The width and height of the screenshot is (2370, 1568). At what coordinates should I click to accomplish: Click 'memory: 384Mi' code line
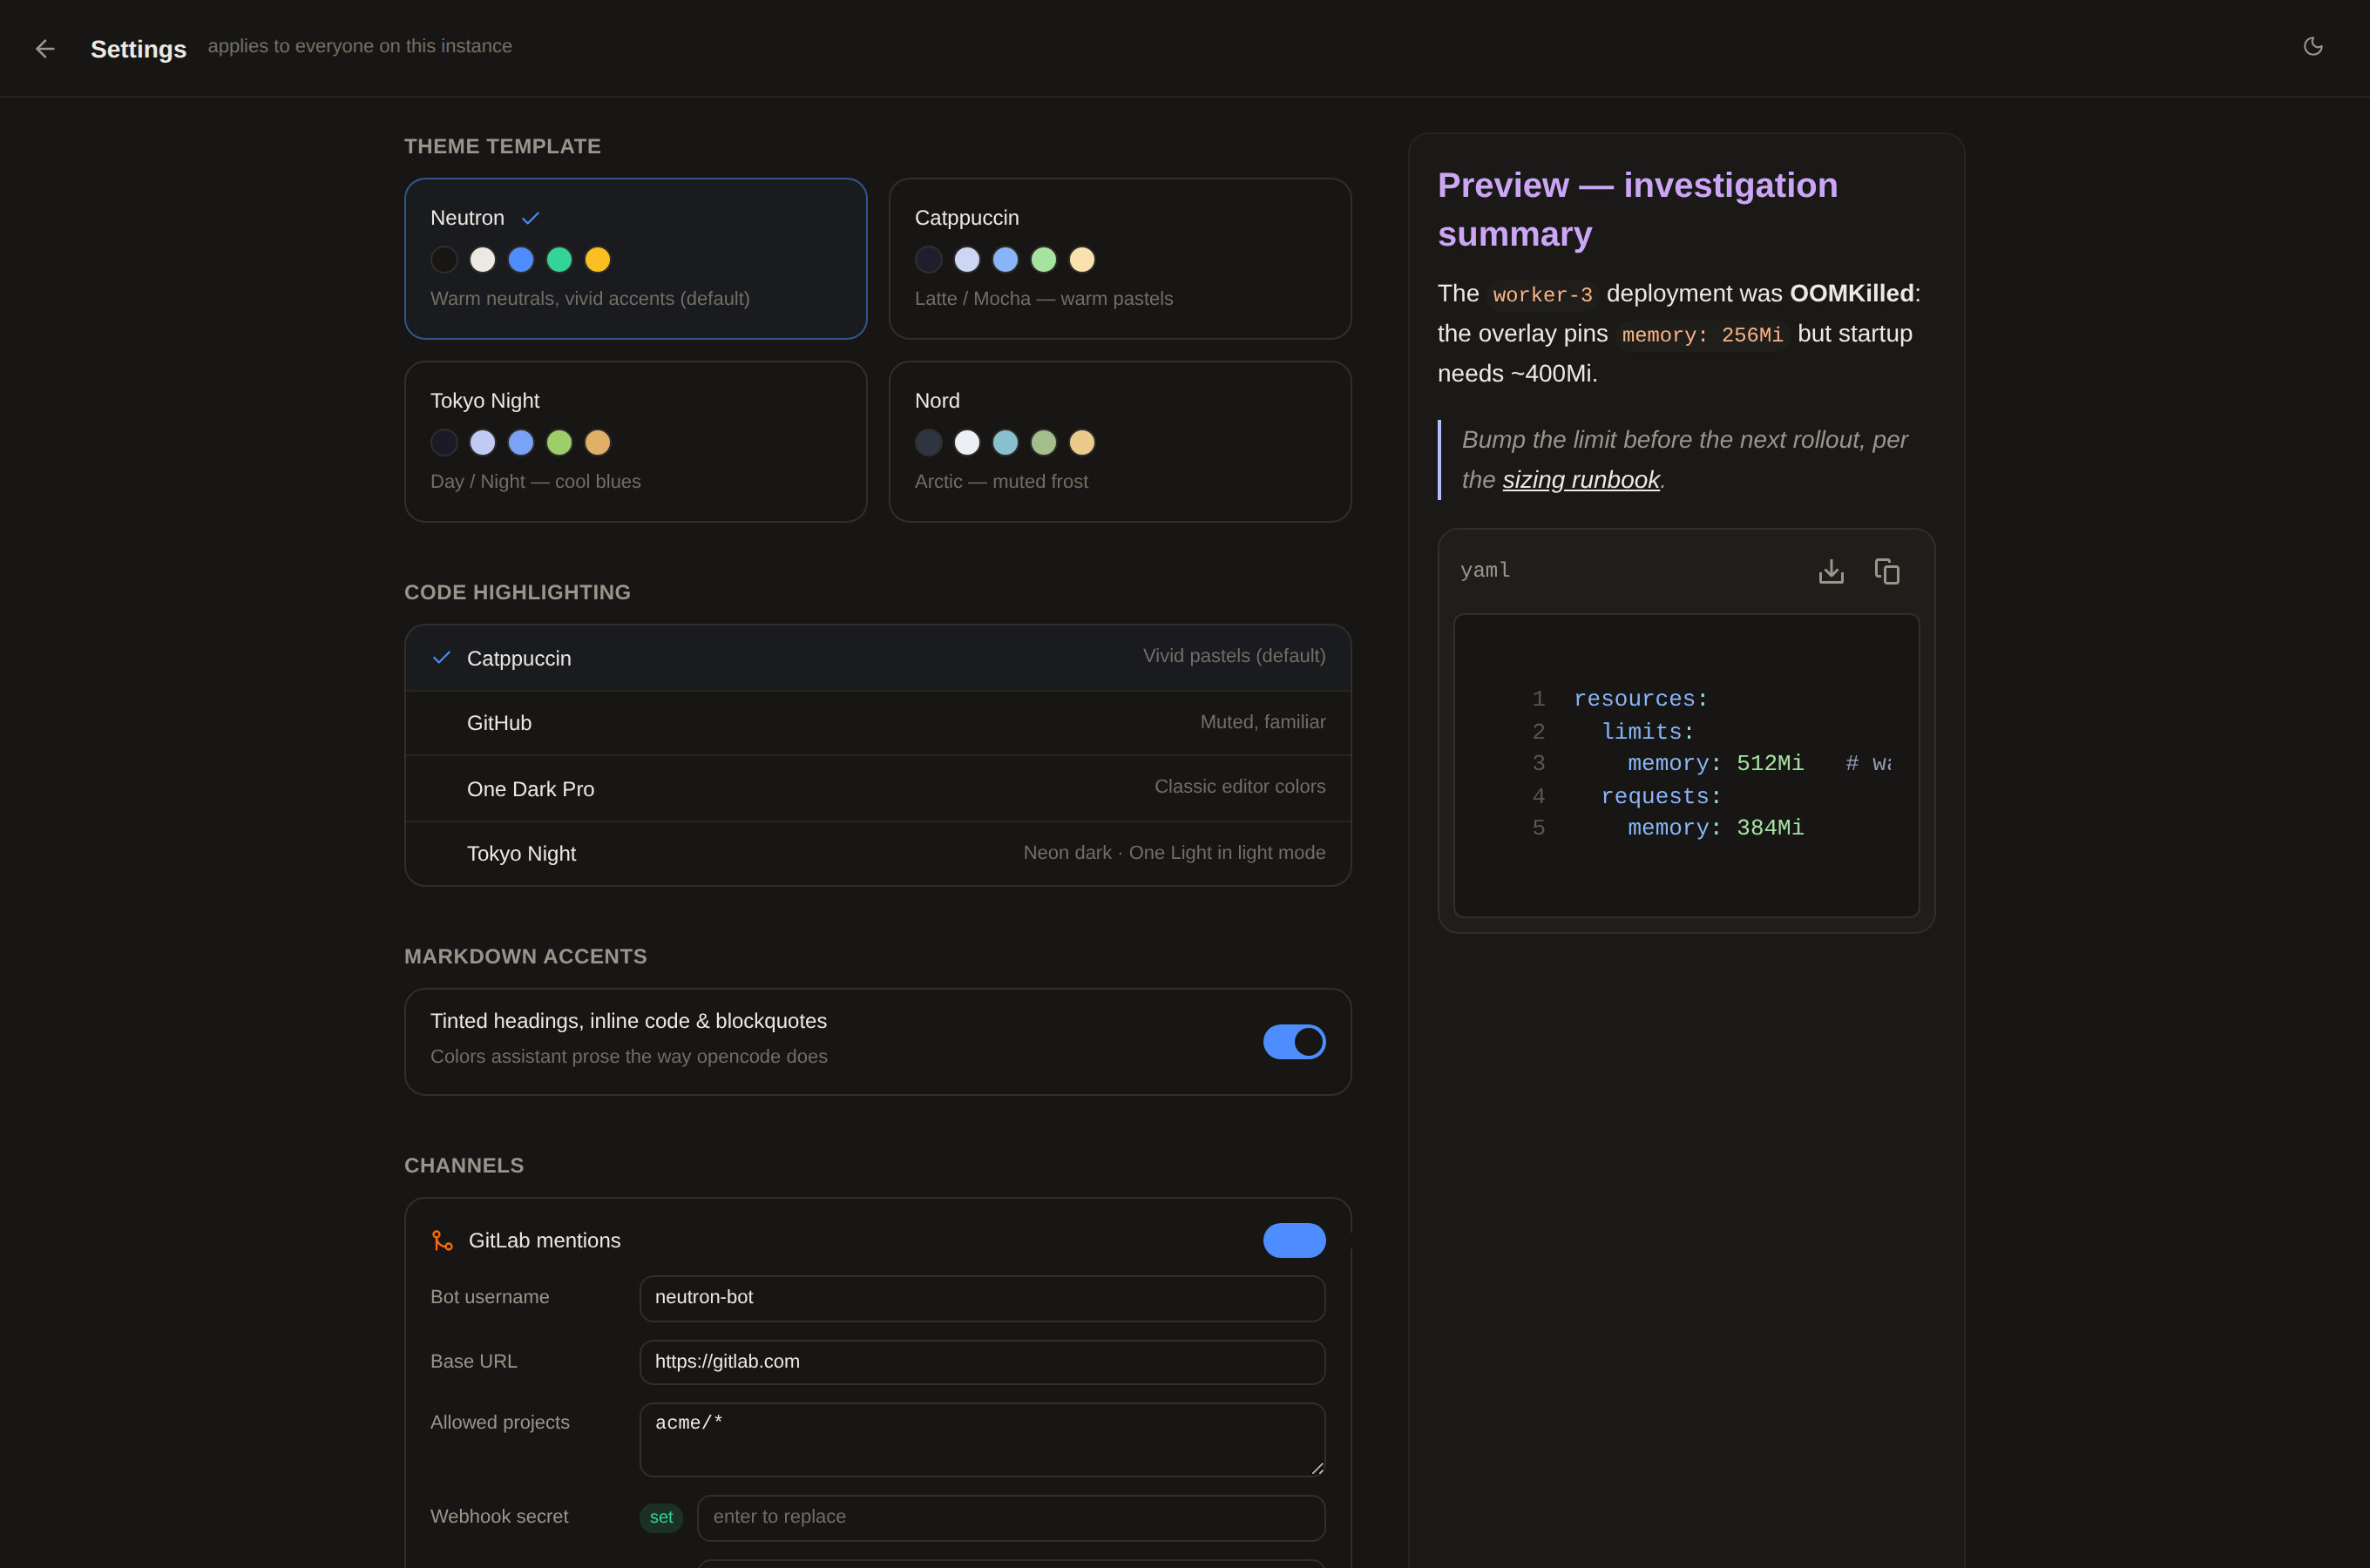pyautogui.click(x=1715, y=828)
